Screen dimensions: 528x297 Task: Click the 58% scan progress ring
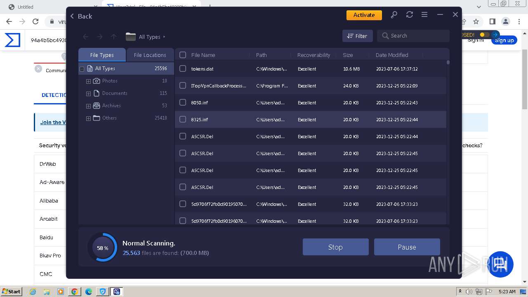point(102,247)
